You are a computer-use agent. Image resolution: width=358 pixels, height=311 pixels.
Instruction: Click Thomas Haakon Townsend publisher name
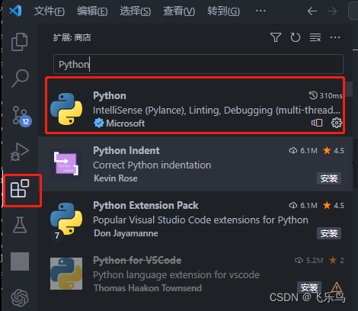[148, 288]
